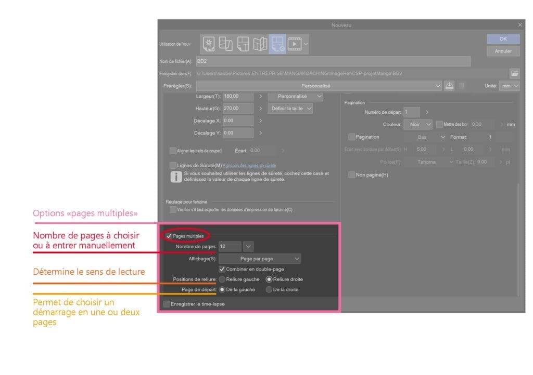This screenshot has height=375, width=533.
Task: Click the Largeur field 180.00
Action: click(238, 96)
